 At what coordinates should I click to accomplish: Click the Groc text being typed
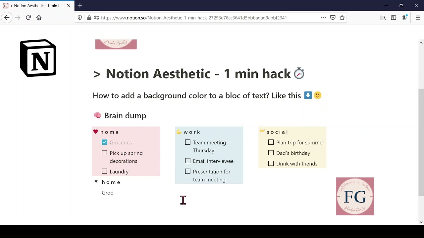point(107,193)
